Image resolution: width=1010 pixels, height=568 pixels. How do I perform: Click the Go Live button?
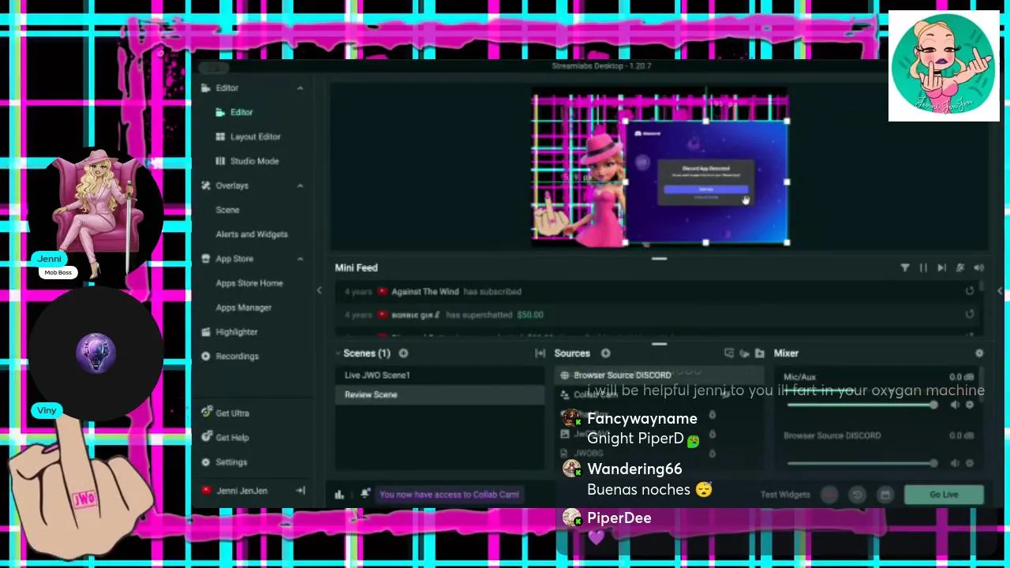[x=944, y=495]
